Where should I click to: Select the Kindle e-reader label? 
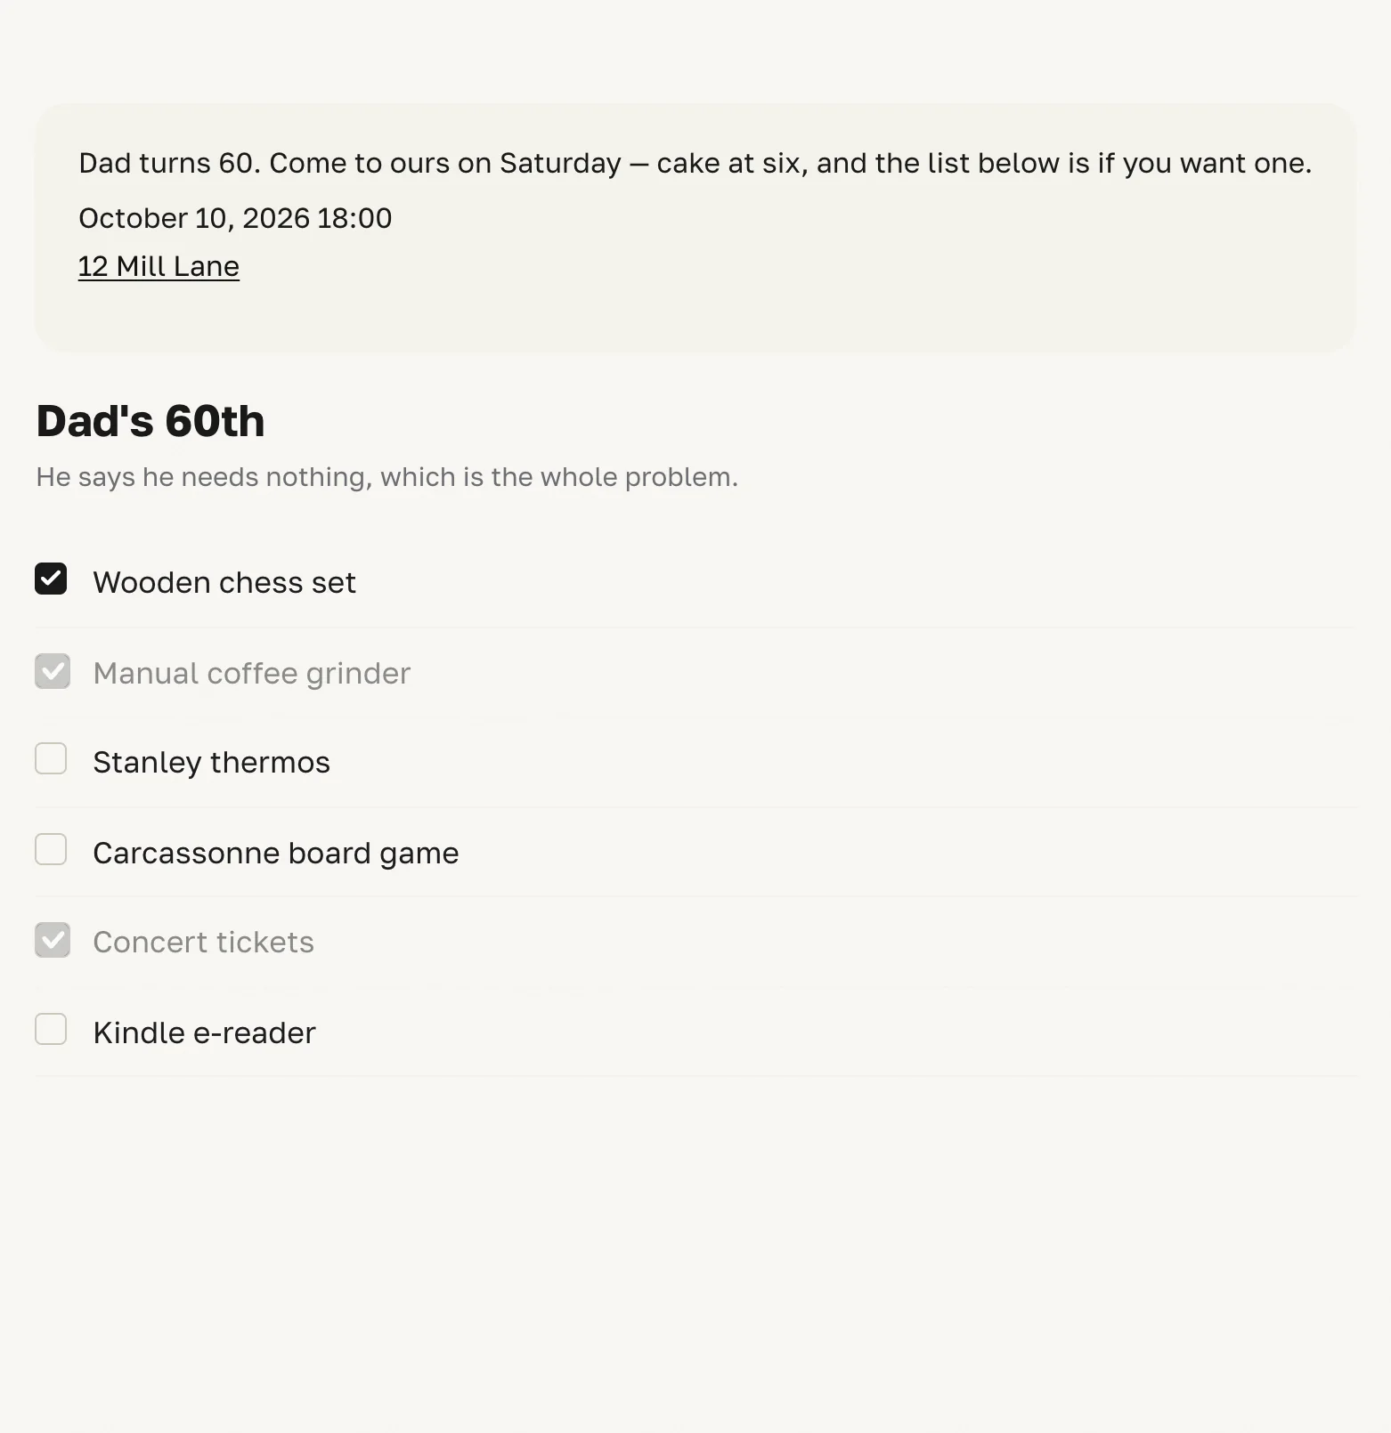point(205,1032)
